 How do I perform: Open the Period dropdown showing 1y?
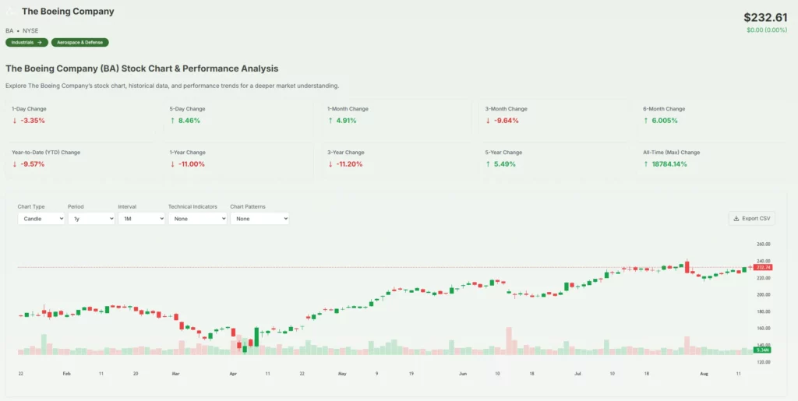click(90, 219)
